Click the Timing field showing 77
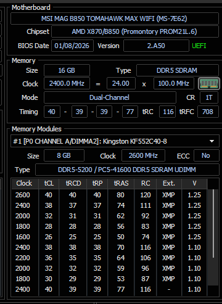This screenshot has width=222, height=304. (x=130, y=112)
